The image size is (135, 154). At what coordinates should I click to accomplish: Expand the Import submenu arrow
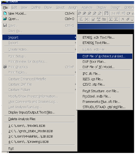(75, 37)
